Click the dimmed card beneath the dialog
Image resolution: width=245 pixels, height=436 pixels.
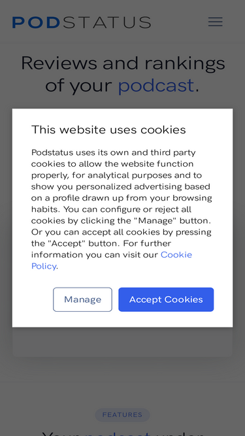point(122,342)
